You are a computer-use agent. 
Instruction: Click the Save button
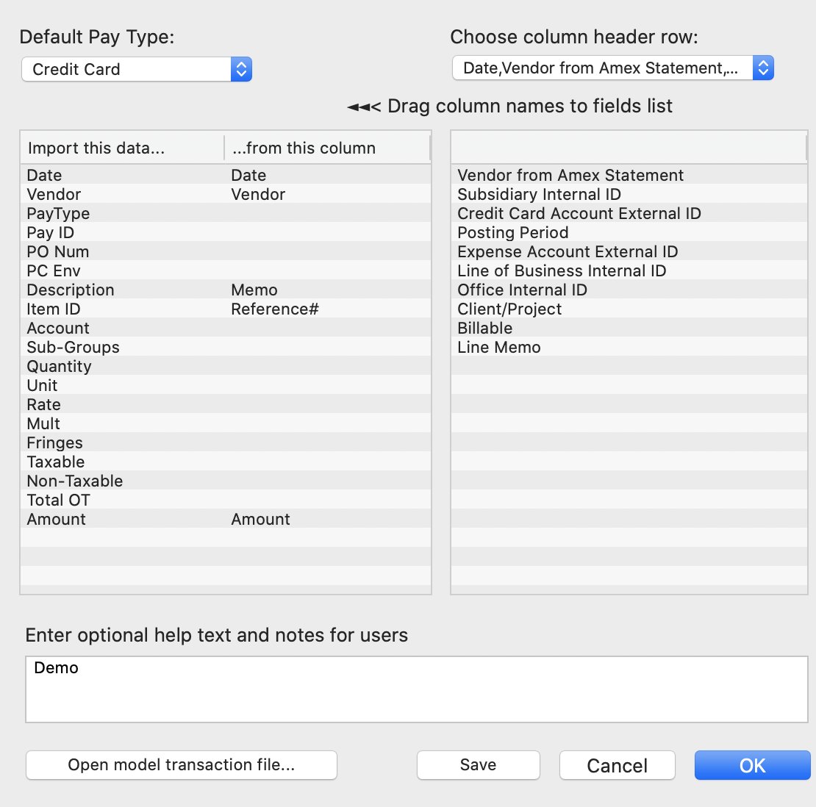tap(478, 765)
